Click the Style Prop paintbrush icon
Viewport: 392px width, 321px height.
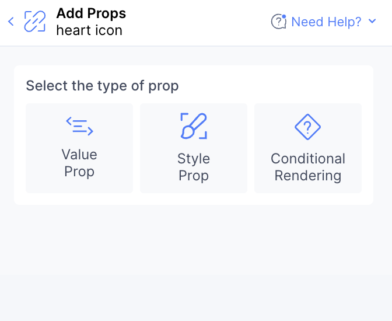pyautogui.click(x=194, y=126)
